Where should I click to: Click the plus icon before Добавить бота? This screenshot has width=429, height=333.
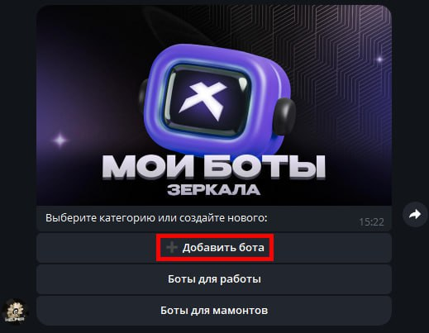pyautogui.click(x=172, y=247)
